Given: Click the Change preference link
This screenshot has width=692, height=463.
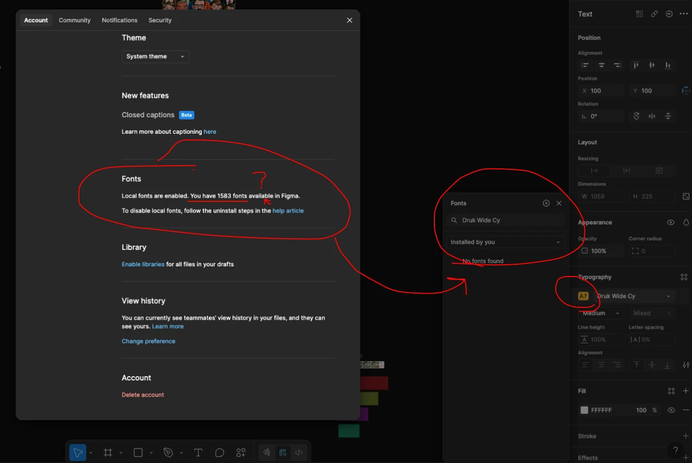Looking at the screenshot, I should point(149,341).
